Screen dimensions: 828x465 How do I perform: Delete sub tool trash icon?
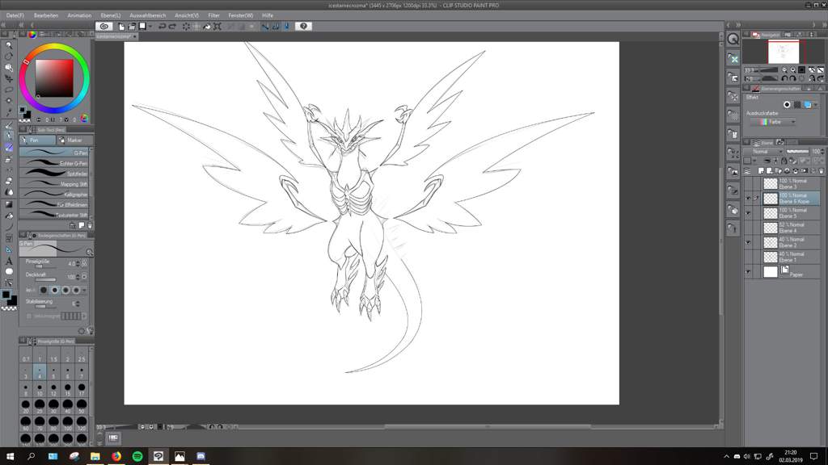pos(90,226)
